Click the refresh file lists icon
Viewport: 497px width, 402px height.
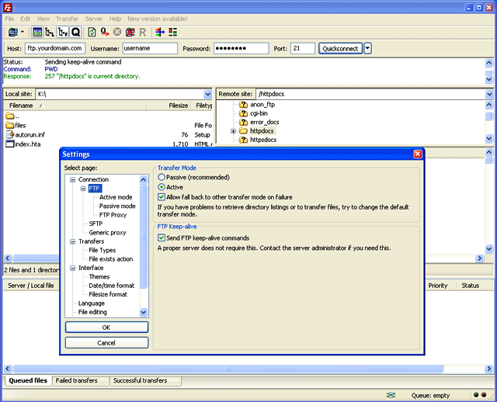[92, 32]
